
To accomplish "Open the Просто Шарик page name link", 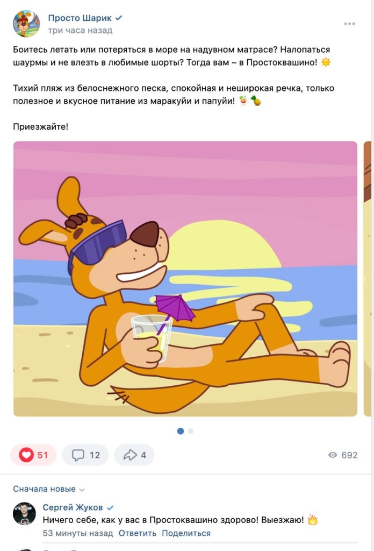I will tap(80, 18).
